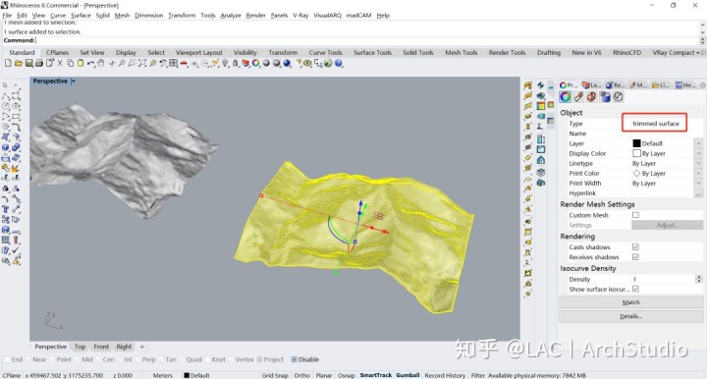Open the Print Width dropdown arrow
Screen dimensions: 707x379
pyautogui.click(x=698, y=183)
